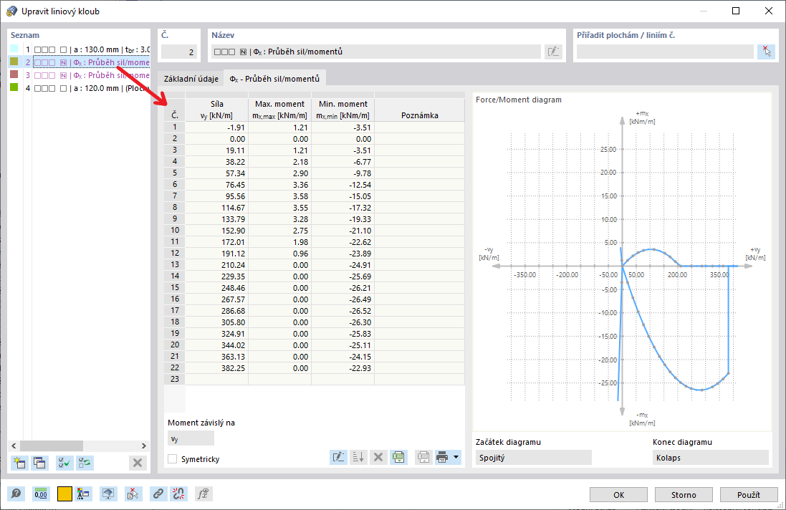
Task: Click the Použít button
Action: 749,494
